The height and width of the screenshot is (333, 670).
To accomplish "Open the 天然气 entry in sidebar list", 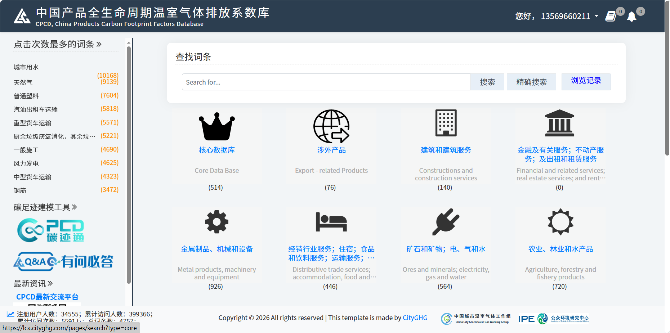I will (23, 83).
